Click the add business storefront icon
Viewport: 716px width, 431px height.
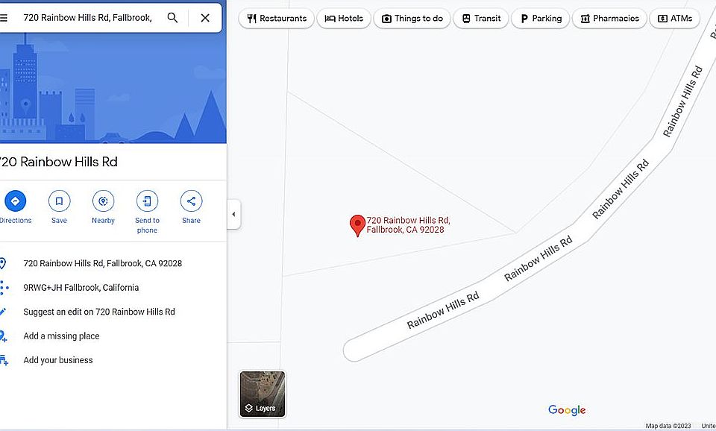tap(4, 360)
